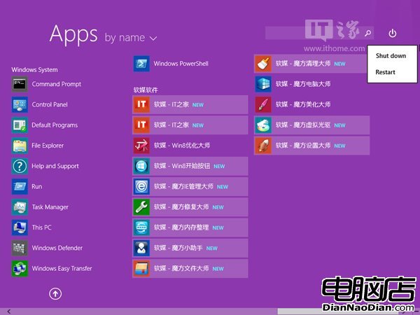Click the Windows Defender label
420x315 pixels.
(57, 248)
